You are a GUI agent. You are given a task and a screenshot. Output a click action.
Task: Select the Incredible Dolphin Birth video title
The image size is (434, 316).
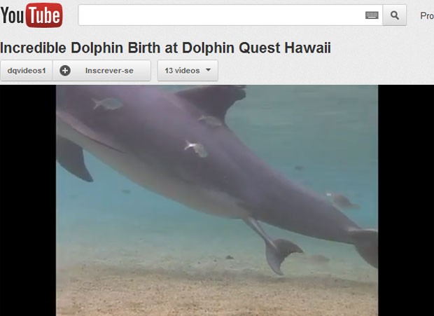(x=165, y=48)
